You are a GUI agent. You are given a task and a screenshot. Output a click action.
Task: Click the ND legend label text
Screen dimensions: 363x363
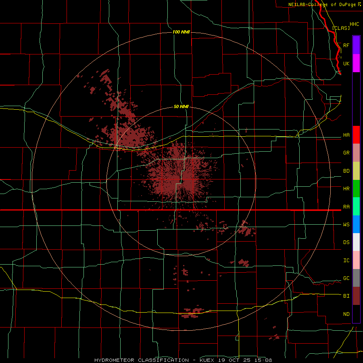click(x=346, y=314)
